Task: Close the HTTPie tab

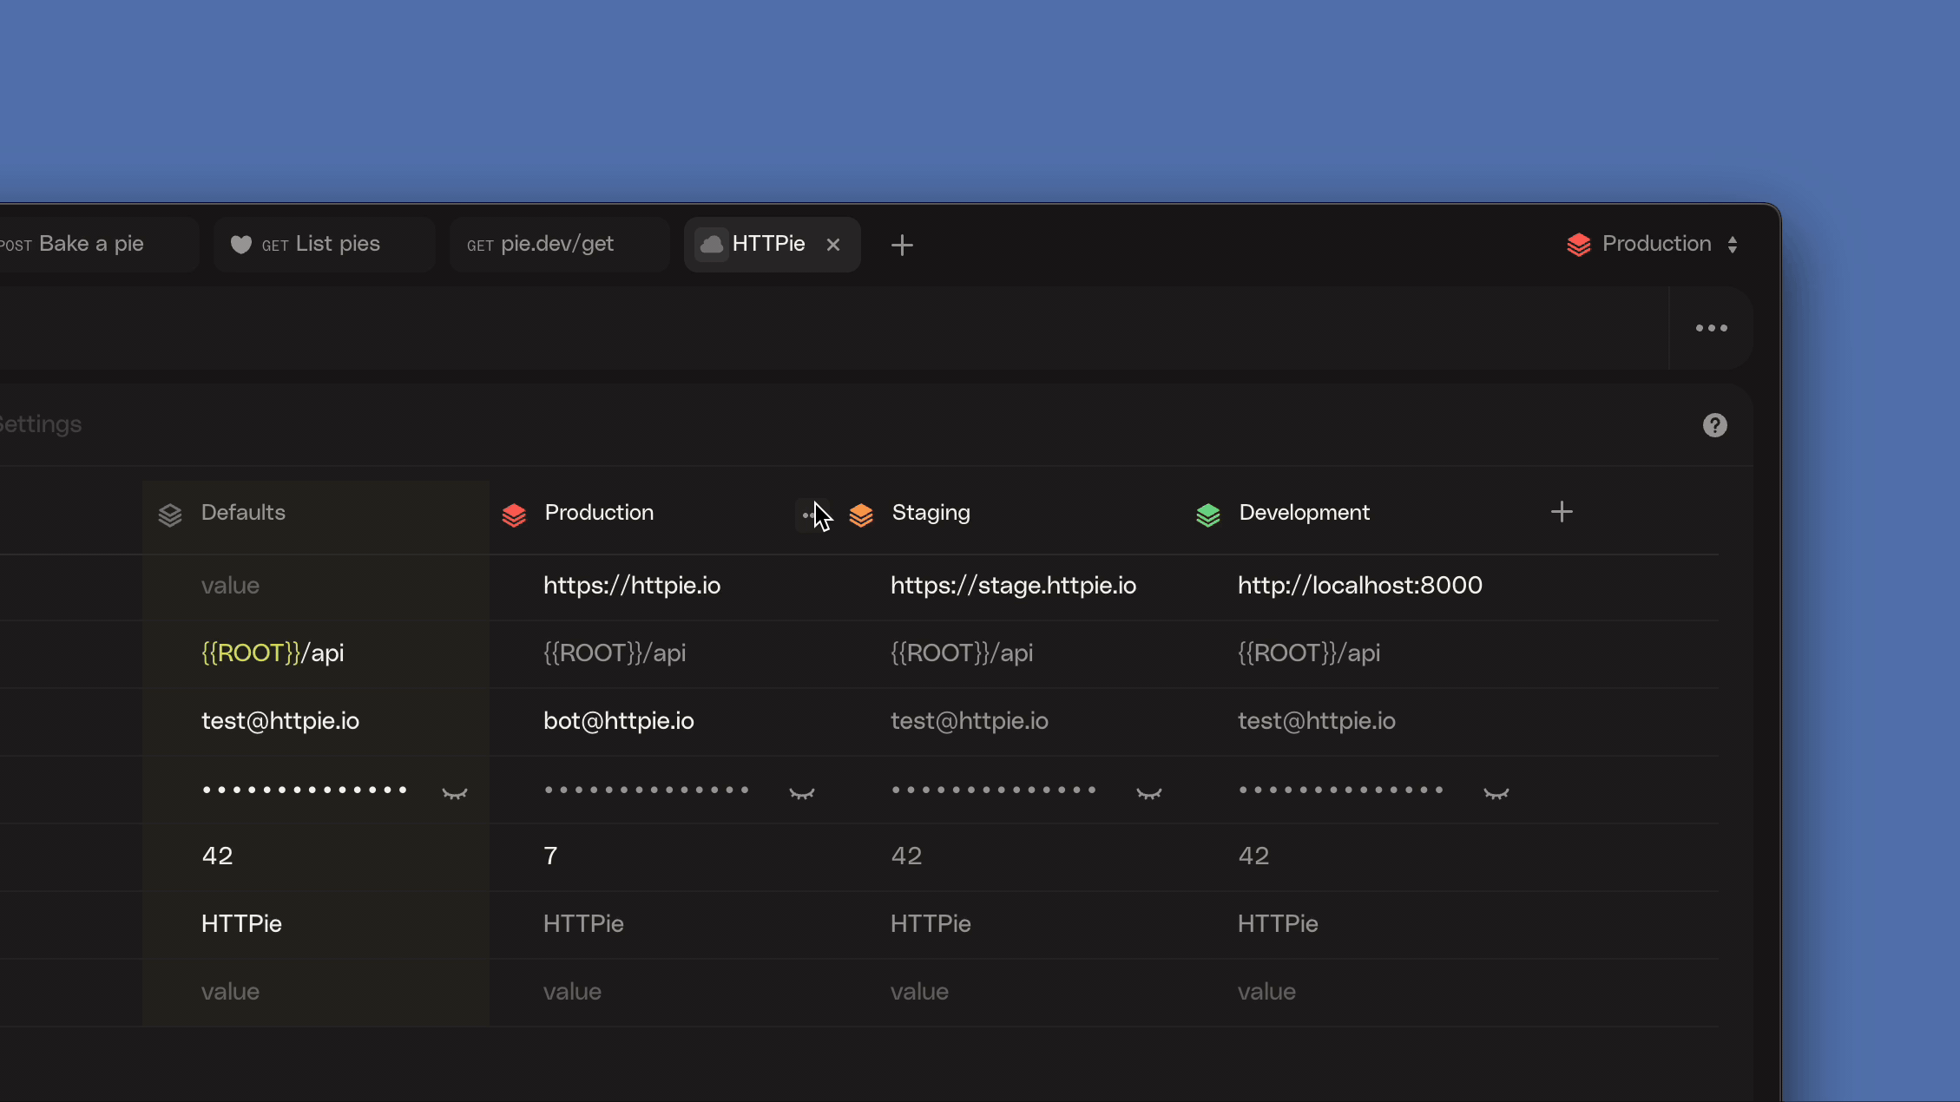Action: [833, 244]
